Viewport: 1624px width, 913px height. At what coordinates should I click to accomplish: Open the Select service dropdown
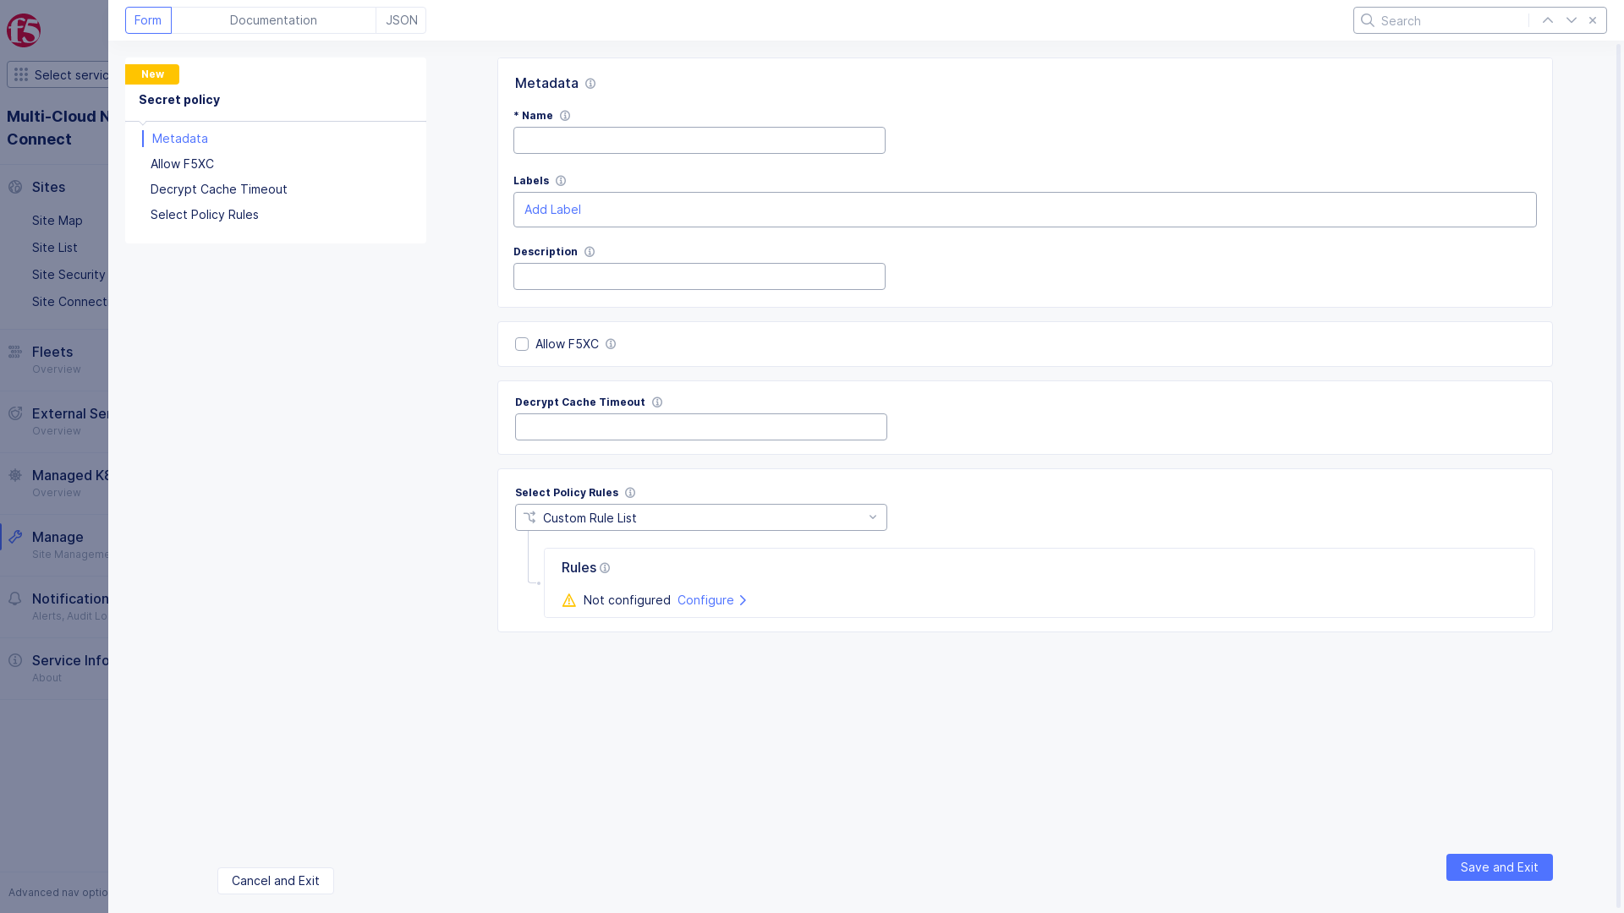pos(59,74)
